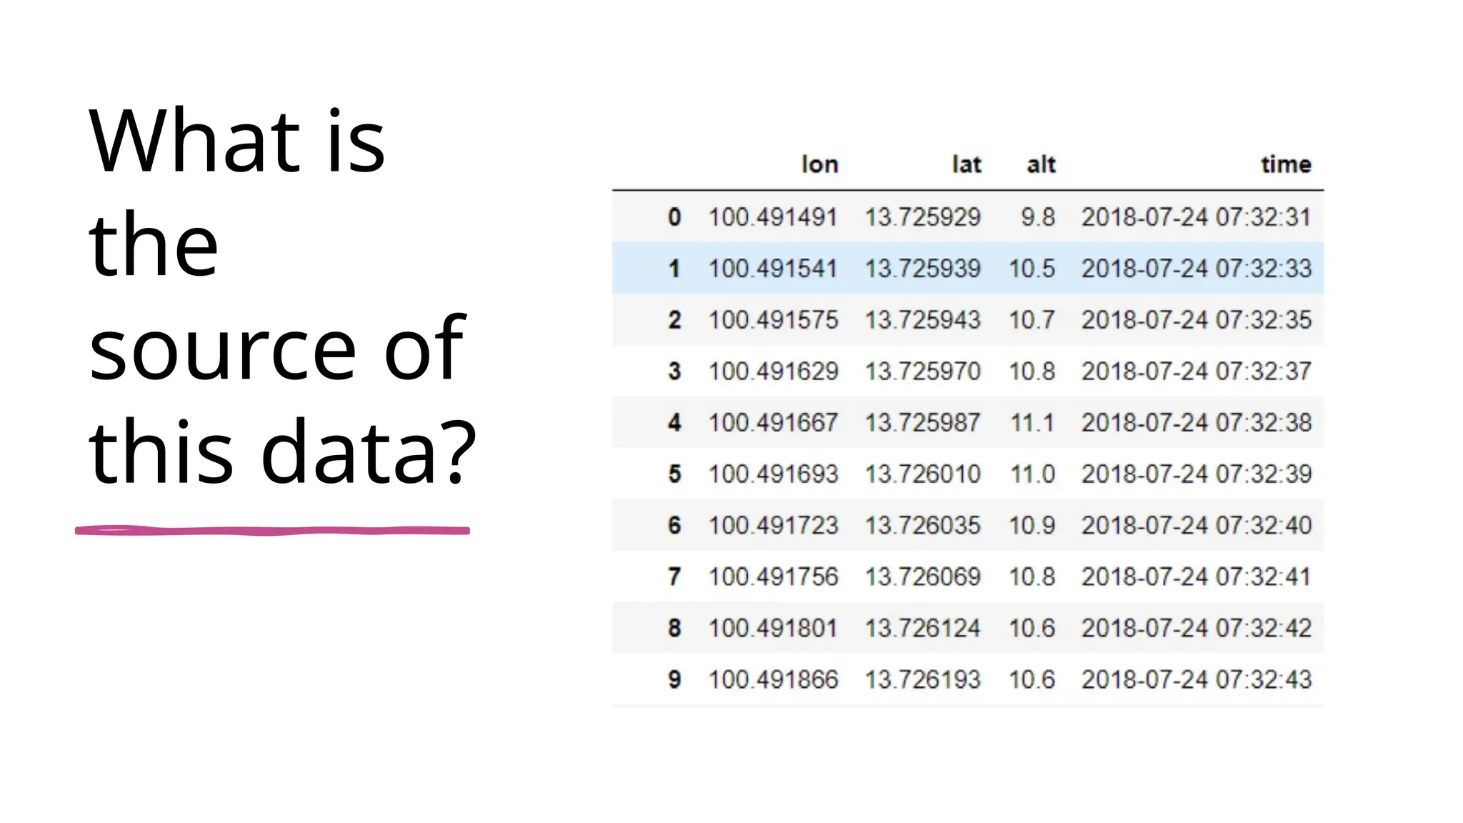Image resolution: width=1463 pixels, height=823 pixels.
Task: Click latitude cell 13.726010
Action: click(923, 474)
